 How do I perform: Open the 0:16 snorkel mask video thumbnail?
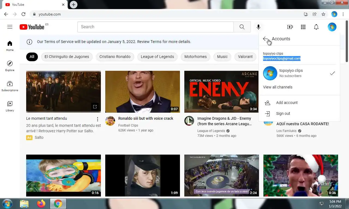64,176
